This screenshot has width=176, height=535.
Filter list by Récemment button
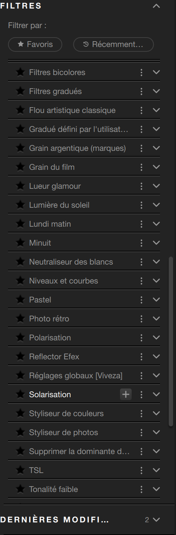tap(113, 44)
